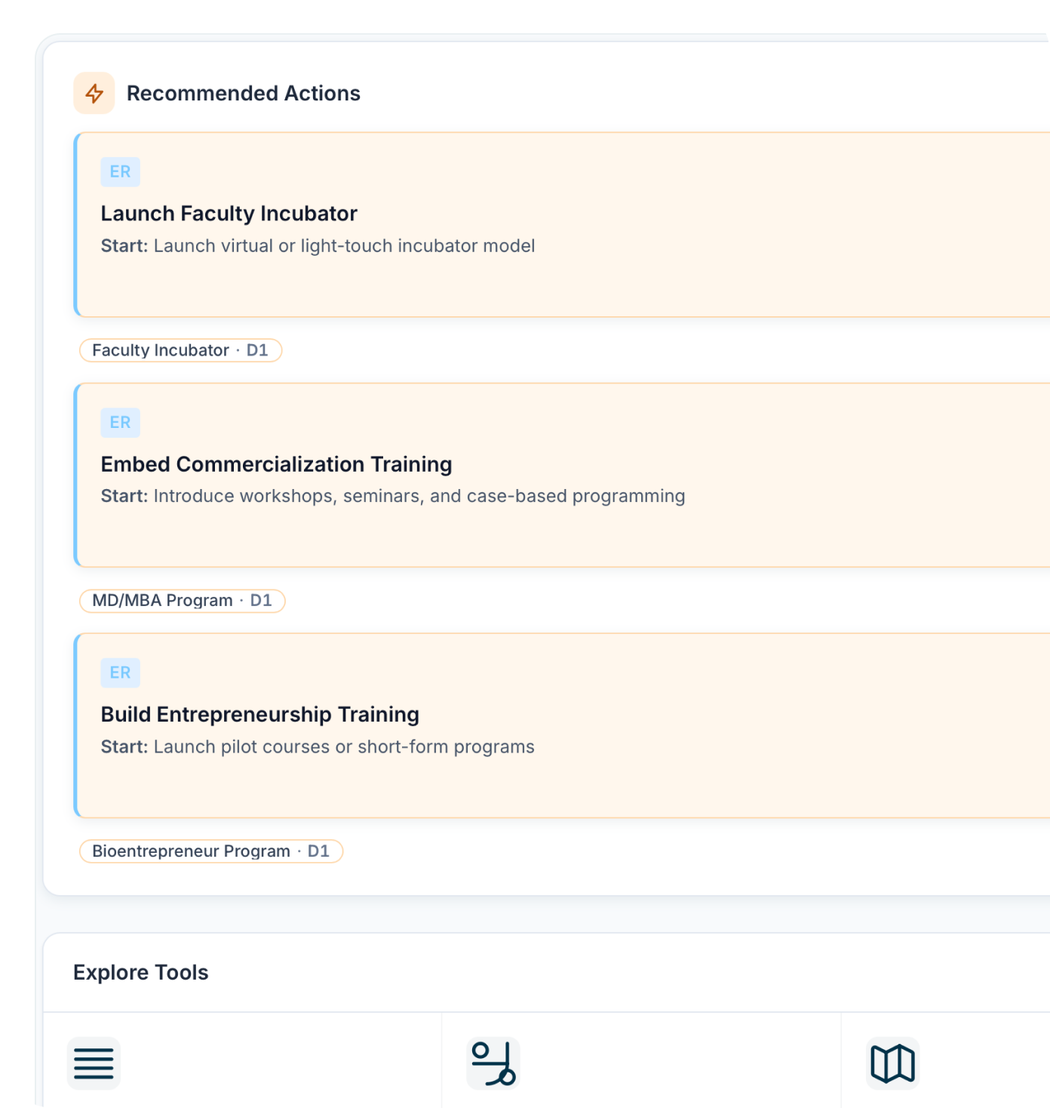This screenshot has height=1108, width=1050.
Task: Open the route path tool icon
Action: tap(493, 1063)
